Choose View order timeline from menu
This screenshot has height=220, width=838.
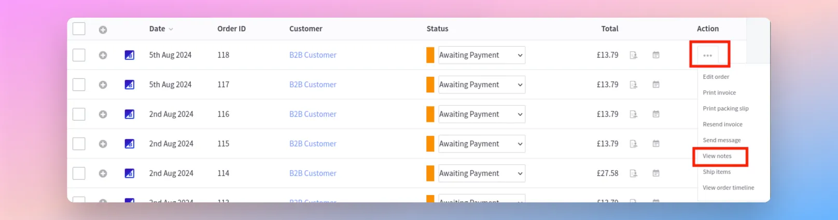click(728, 188)
